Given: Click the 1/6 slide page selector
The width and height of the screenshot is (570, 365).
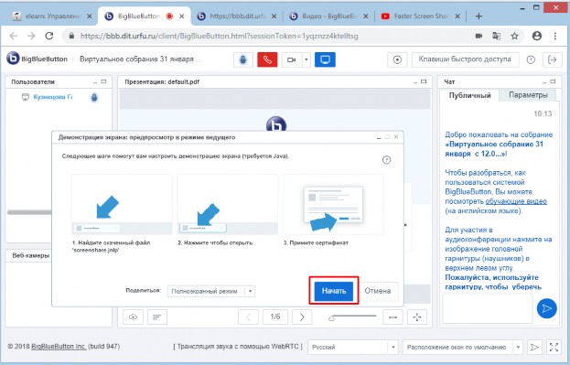Looking at the screenshot, I should pos(275,317).
